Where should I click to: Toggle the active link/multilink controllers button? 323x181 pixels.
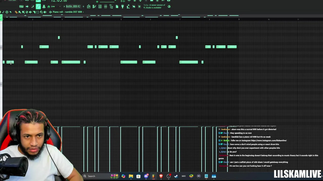[38, 6]
